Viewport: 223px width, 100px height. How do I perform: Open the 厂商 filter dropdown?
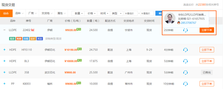pyautogui.click(x=33, y=13)
